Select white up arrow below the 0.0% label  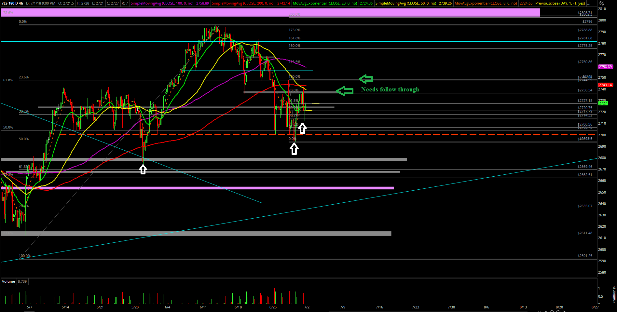tap(294, 149)
